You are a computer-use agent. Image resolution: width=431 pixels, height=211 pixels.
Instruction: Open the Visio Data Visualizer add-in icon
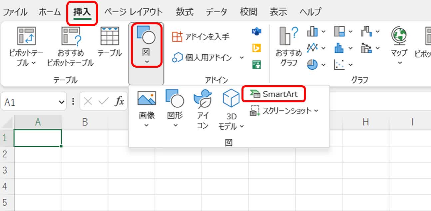pos(256,31)
